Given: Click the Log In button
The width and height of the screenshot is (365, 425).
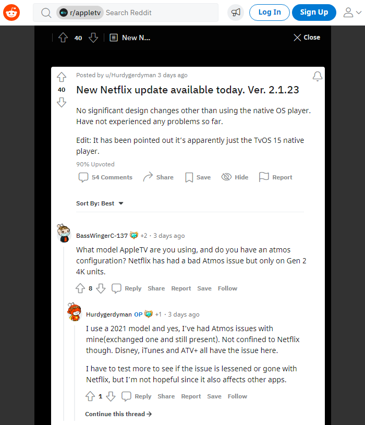Looking at the screenshot, I should tap(270, 13).
